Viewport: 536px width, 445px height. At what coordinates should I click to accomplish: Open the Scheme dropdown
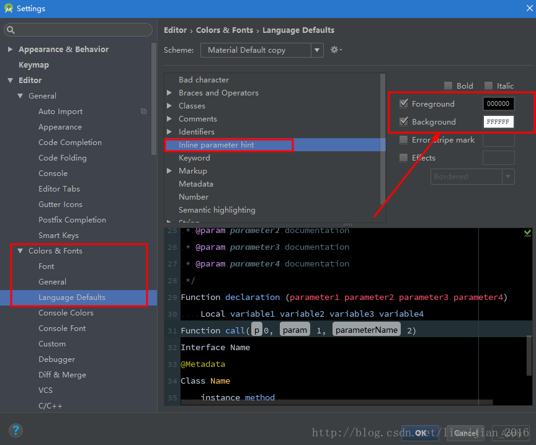[316, 50]
